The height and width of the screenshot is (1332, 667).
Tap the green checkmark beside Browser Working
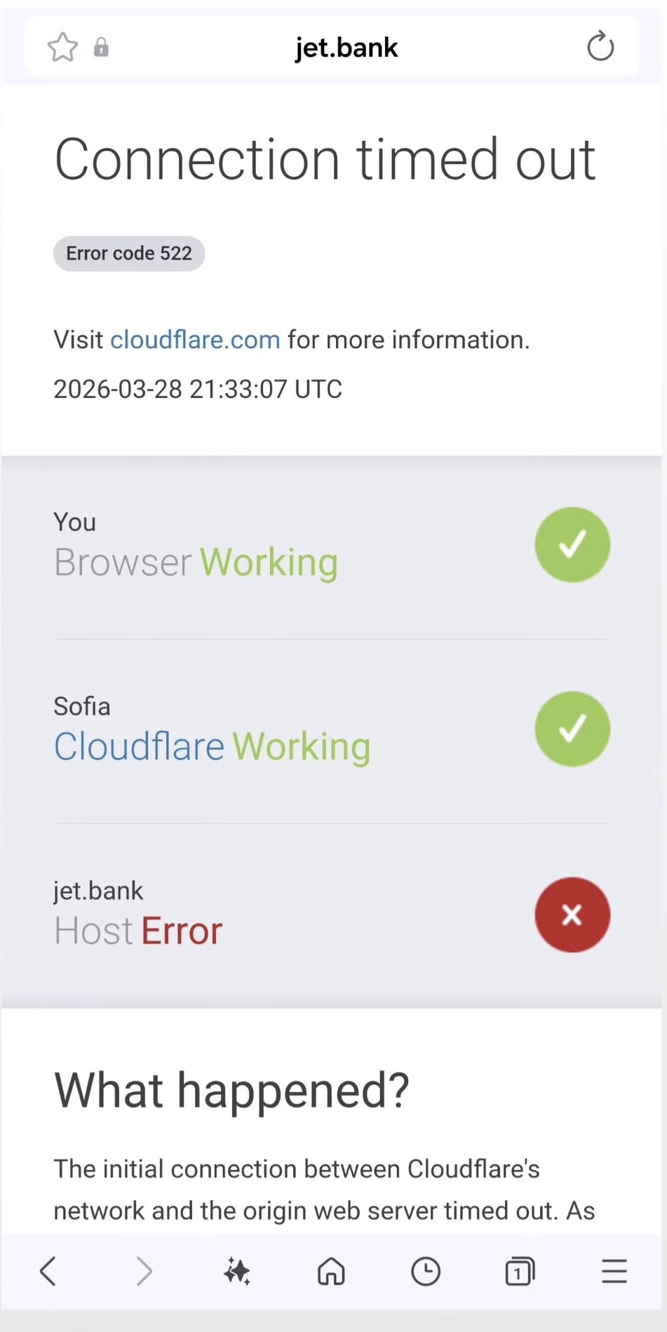(572, 545)
